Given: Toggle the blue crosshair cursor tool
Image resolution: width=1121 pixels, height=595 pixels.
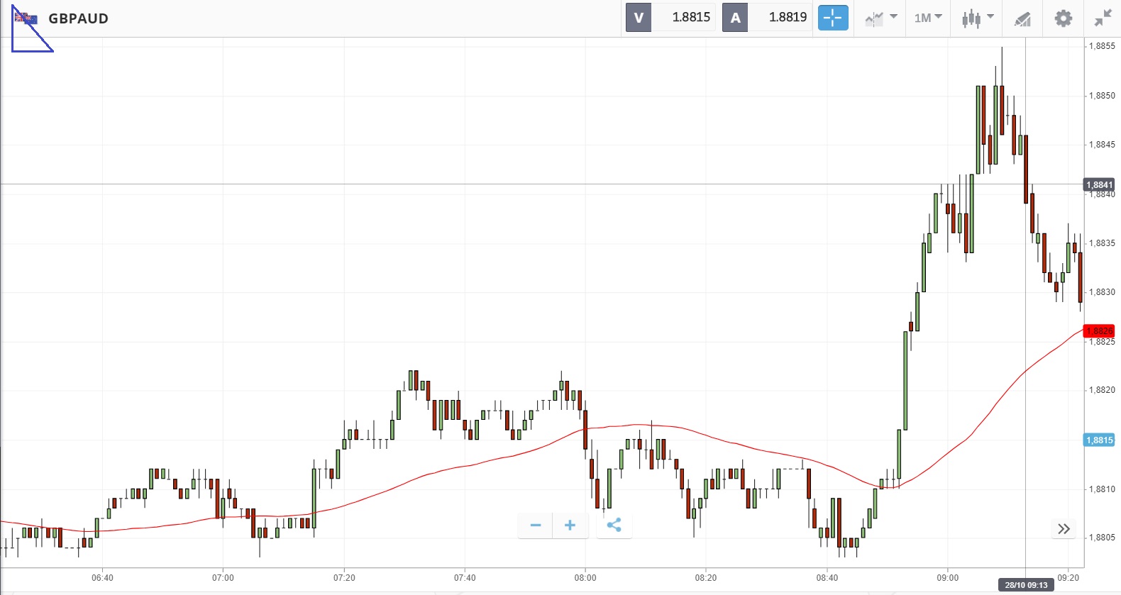Looking at the screenshot, I should (x=833, y=18).
